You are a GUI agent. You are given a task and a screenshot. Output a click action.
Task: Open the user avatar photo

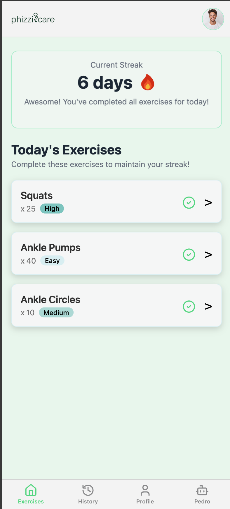click(213, 19)
